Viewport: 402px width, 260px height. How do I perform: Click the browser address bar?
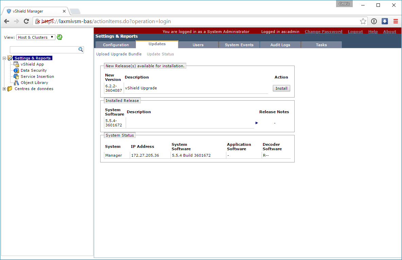(x=200, y=21)
